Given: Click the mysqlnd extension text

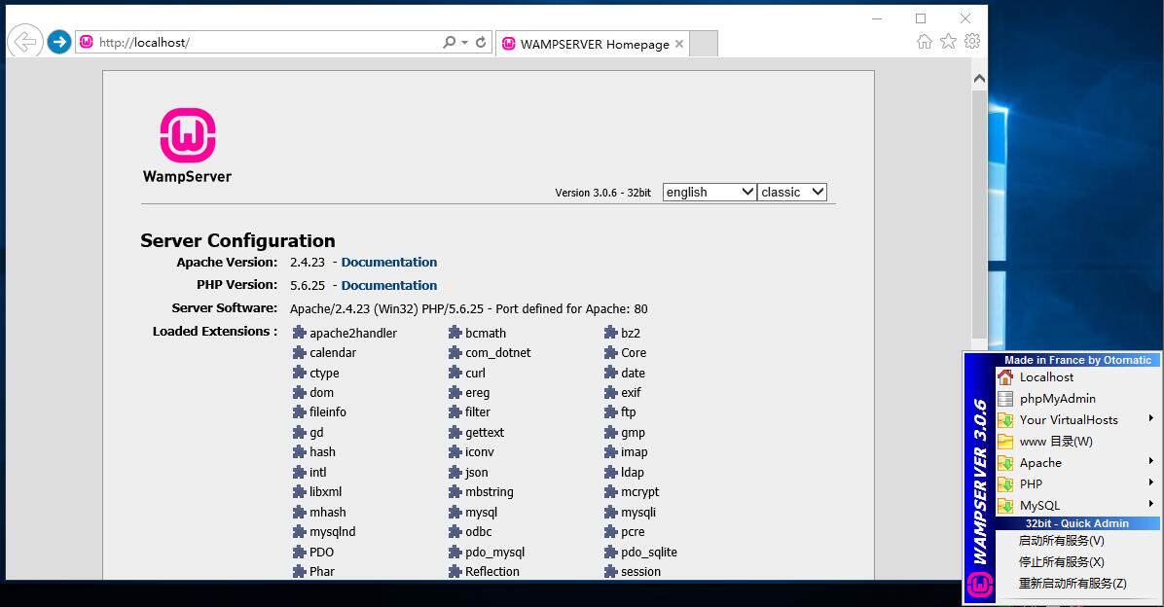Looking at the screenshot, I should (333, 532).
